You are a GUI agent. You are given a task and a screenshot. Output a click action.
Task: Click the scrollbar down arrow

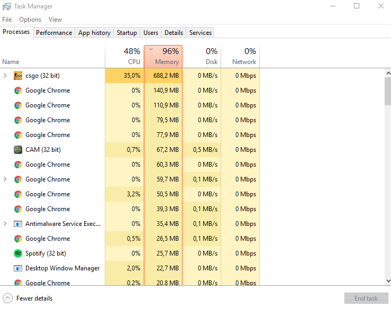click(387, 281)
